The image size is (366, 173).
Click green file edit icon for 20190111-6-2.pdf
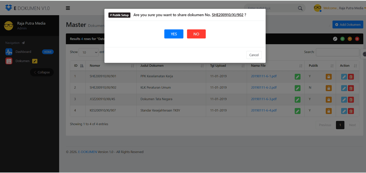pos(298,88)
